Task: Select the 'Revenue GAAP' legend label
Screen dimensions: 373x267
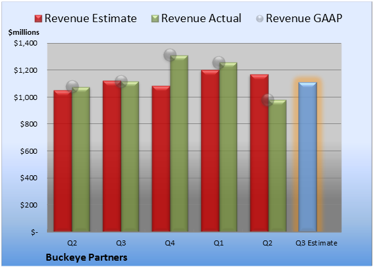Action: point(304,18)
